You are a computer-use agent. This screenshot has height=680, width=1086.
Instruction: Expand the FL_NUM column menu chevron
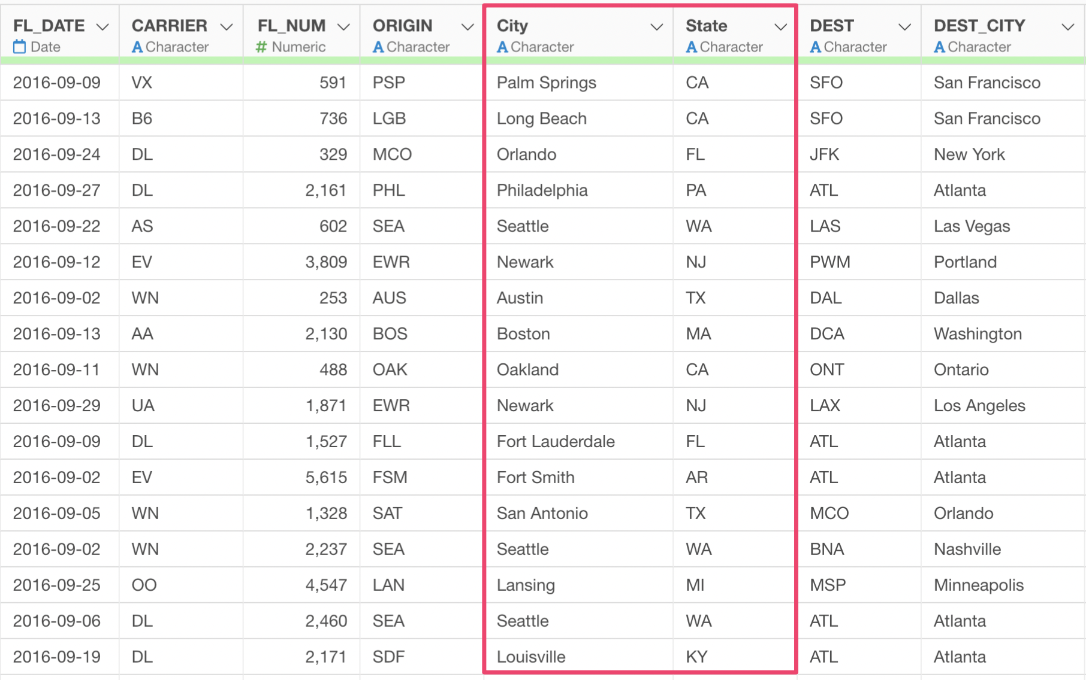point(343,27)
